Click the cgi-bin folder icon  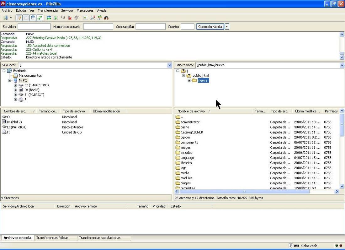178,137
